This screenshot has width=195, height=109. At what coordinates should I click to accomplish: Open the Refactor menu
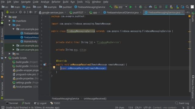click(56, 2)
